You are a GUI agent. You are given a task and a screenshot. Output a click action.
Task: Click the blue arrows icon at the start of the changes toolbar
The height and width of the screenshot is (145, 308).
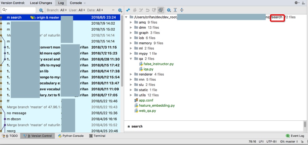tap(128, 10)
